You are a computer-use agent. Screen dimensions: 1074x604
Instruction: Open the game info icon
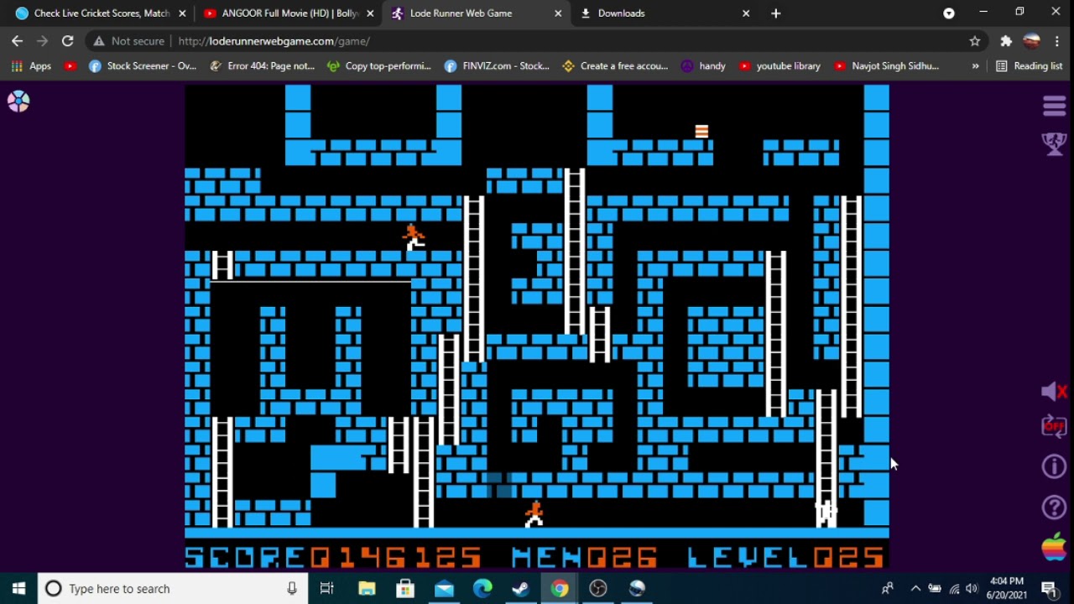click(x=1054, y=466)
